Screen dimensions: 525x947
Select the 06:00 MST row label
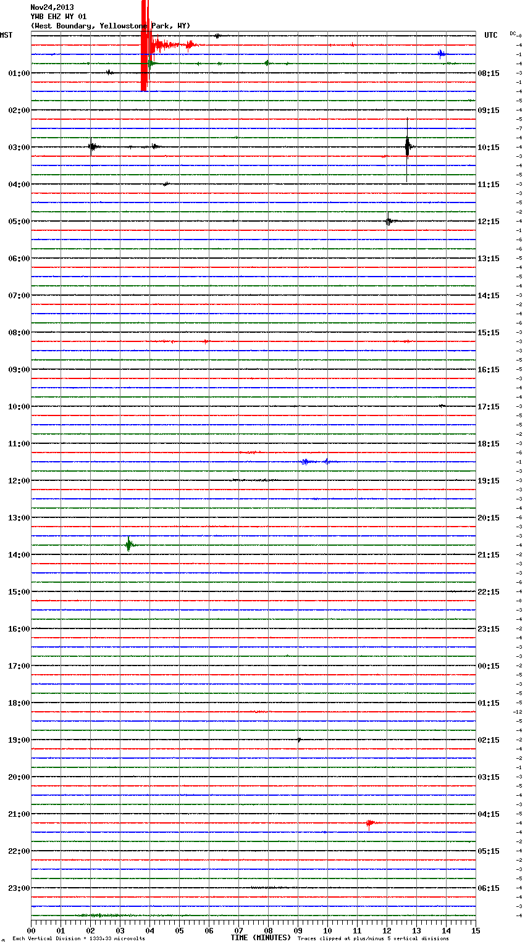click(x=19, y=258)
